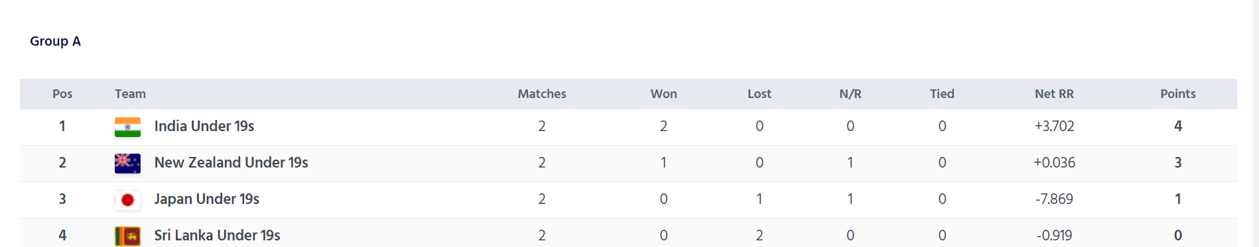Select India's +3.702 net run rate

(1054, 126)
